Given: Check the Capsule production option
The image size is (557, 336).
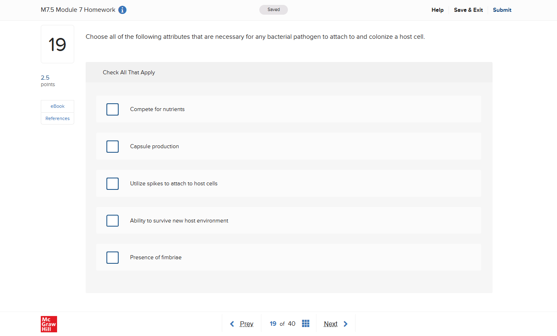Looking at the screenshot, I should pos(113,146).
